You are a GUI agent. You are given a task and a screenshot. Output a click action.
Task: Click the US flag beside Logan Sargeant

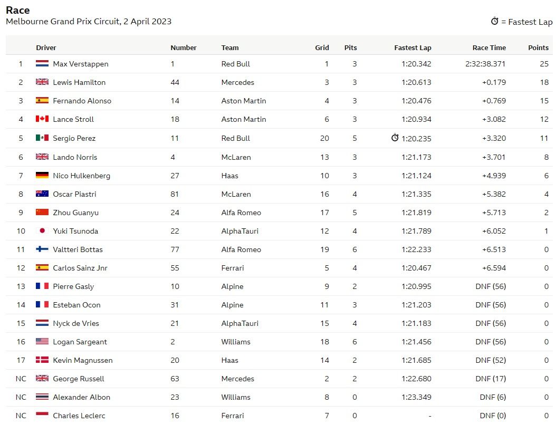[x=42, y=341]
